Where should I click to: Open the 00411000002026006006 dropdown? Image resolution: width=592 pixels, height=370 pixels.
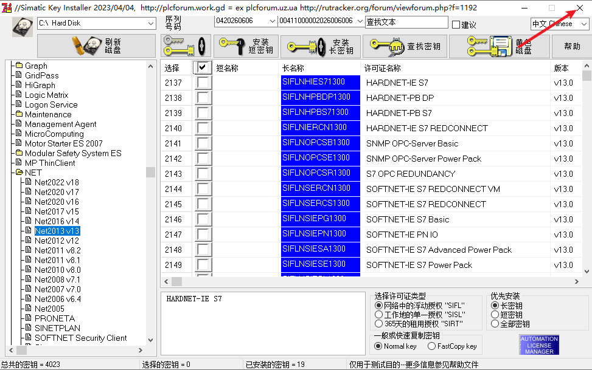(x=360, y=21)
